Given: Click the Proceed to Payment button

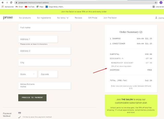Looking at the screenshot, I should pos(32,98).
